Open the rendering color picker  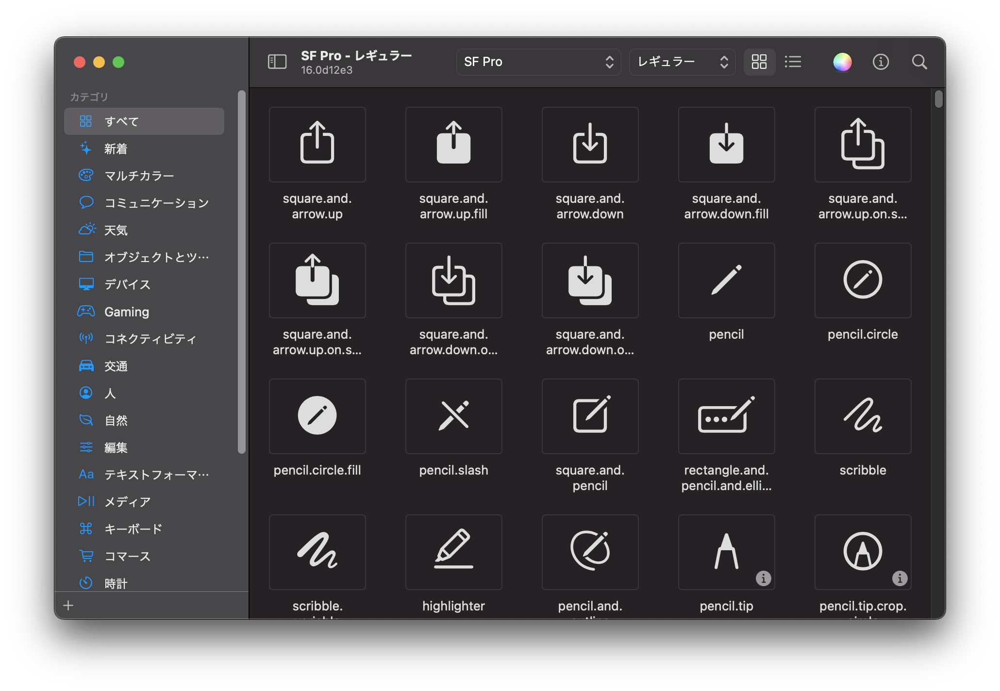click(x=842, y=62)
